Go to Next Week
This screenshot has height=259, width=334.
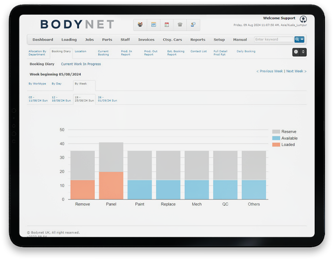point(296,71)
